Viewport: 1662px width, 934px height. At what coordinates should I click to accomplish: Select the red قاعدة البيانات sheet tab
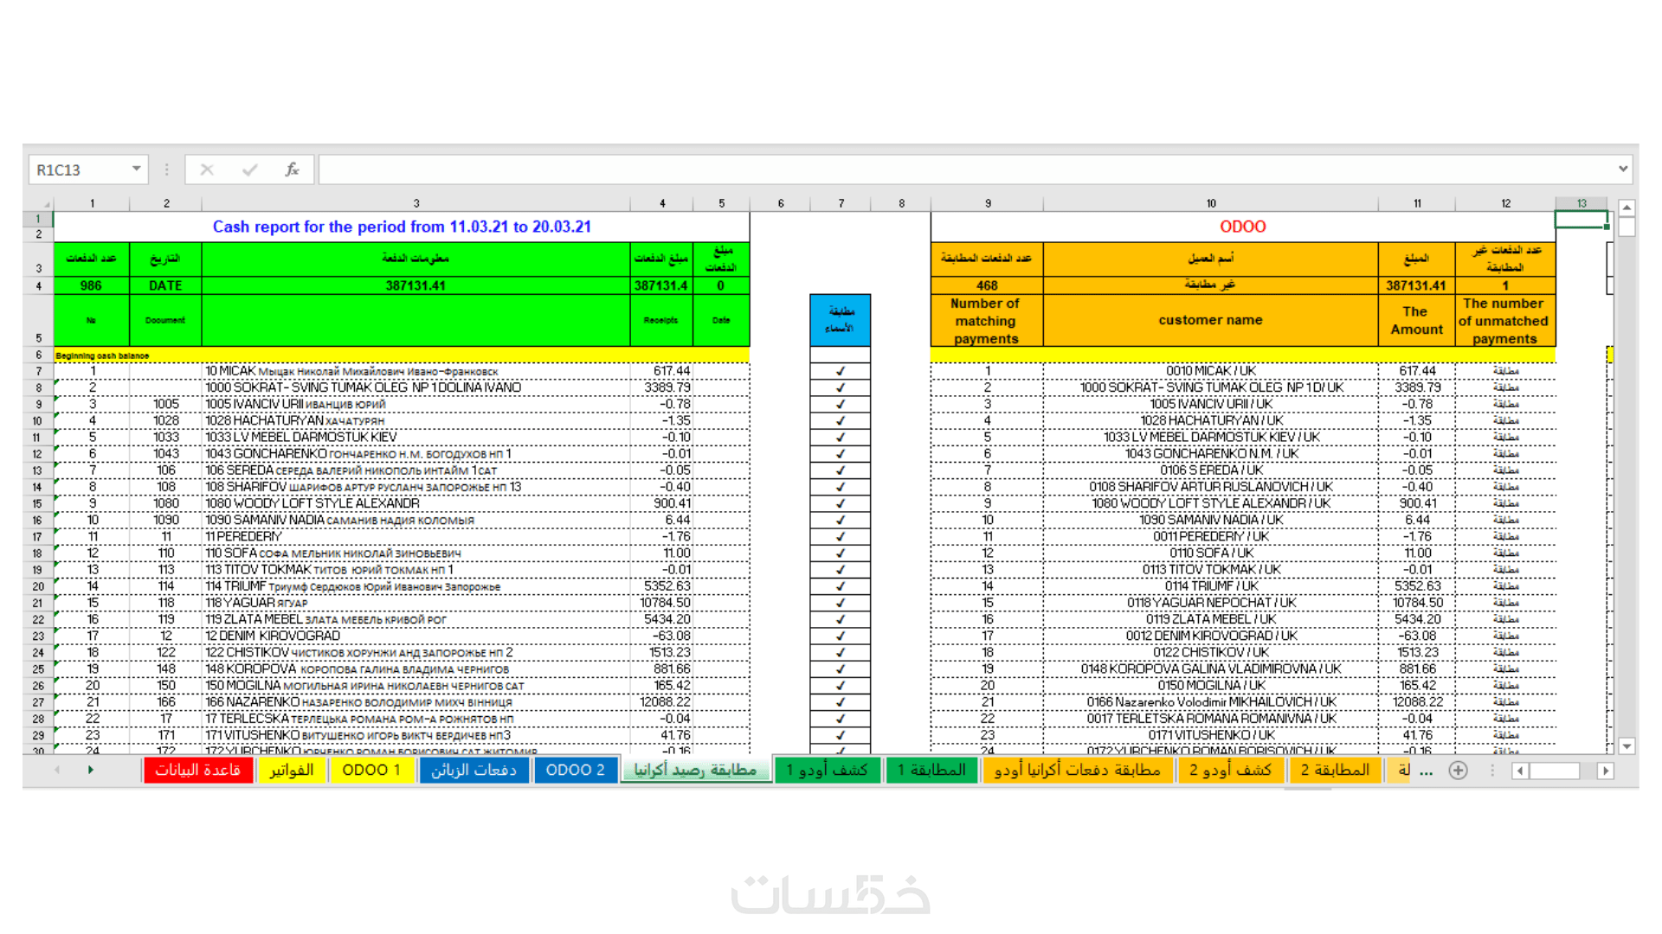tap(197, 770)
